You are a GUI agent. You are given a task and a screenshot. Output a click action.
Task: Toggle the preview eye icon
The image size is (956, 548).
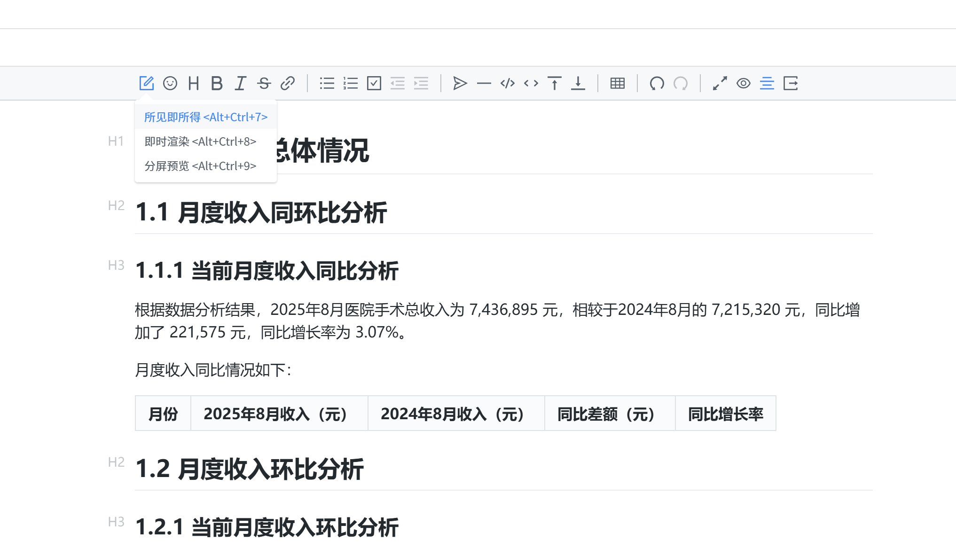(743, 83)
